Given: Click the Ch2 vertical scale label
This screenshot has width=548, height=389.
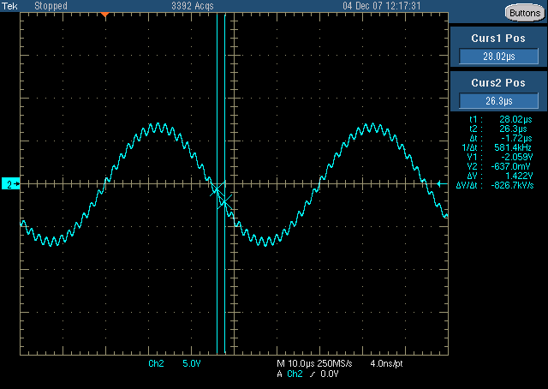Looking at the screenshot, I should tap(156, 364).
